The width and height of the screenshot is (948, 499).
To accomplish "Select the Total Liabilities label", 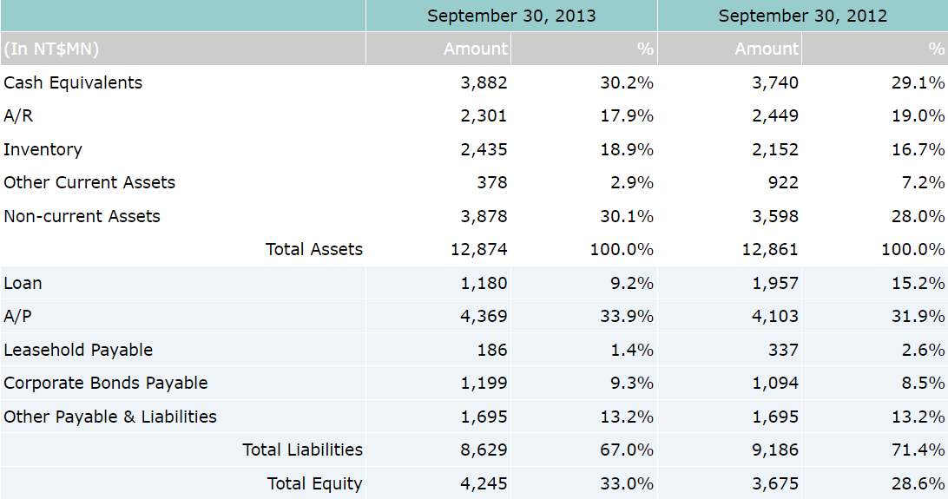I will pos(302,450).
